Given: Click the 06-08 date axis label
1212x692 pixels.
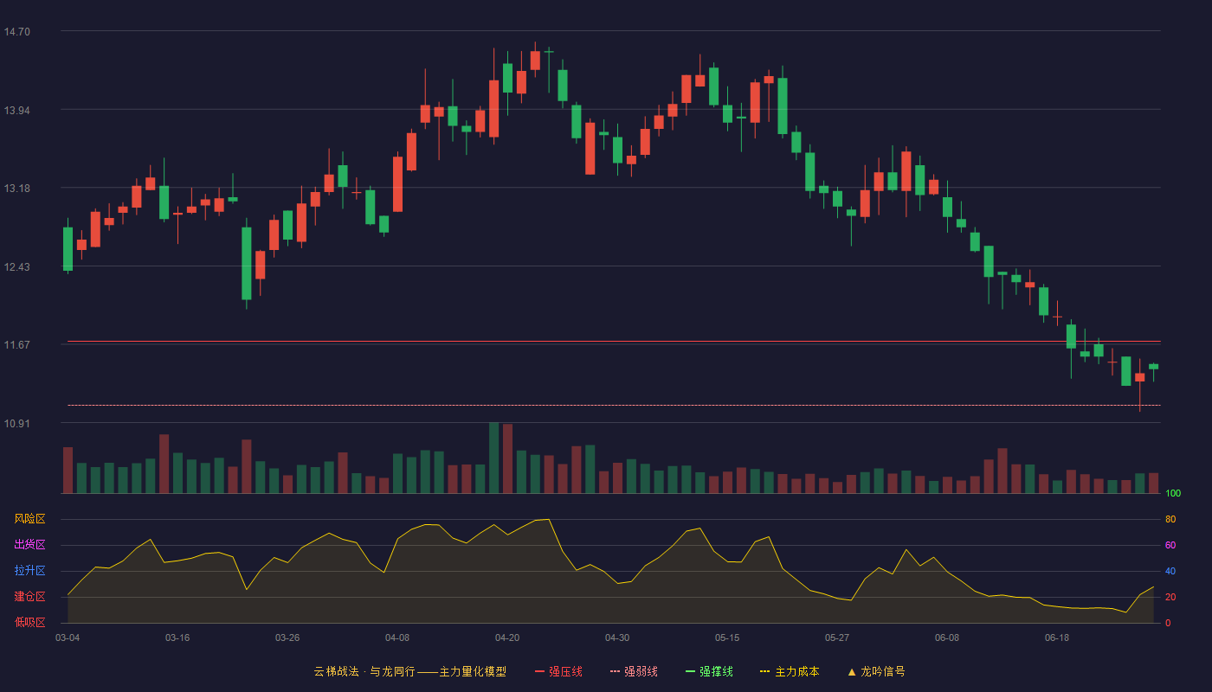Looking at the screenshot, I should click(947, 638).
